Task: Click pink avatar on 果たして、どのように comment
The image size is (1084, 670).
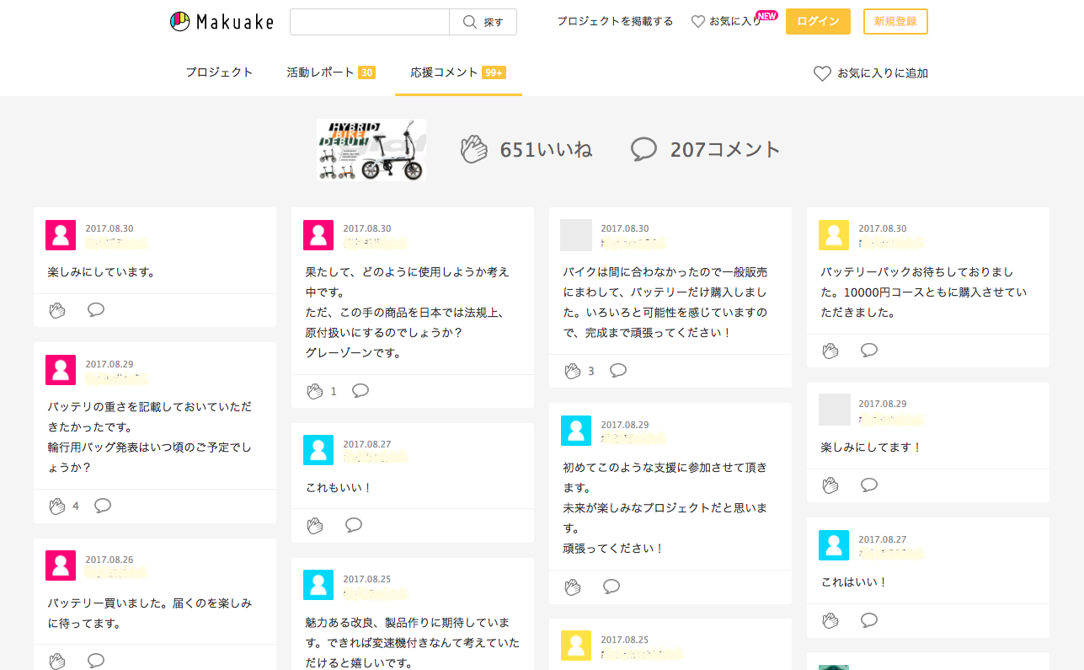Action: (x=318, y=235)
